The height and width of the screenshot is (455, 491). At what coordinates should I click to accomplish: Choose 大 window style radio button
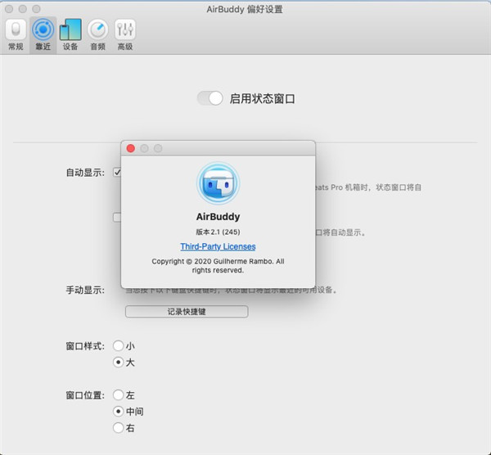coord(119,362)
